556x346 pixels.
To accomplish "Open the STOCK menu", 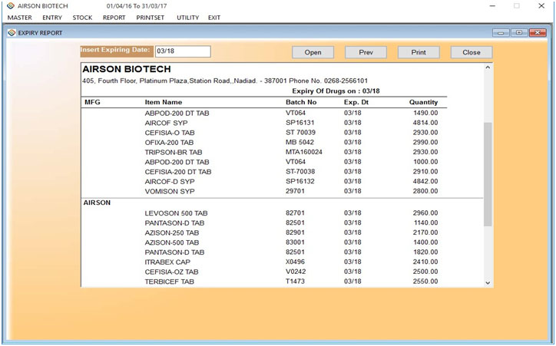I will coord(82,17).
